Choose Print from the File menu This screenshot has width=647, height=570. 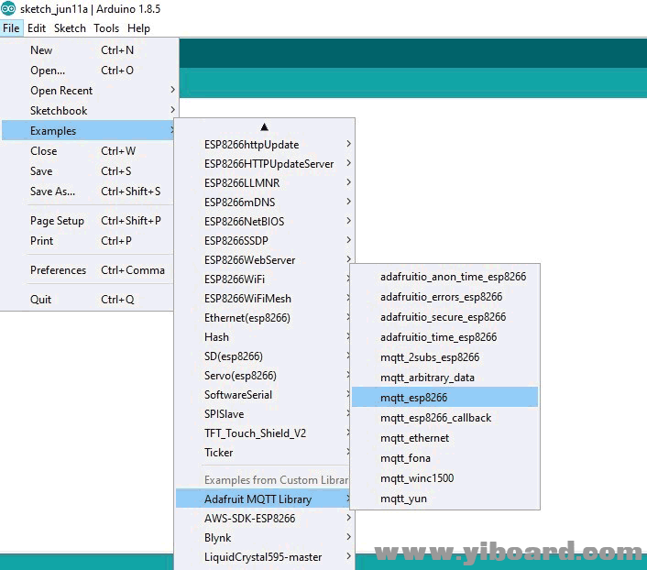point(87,241)
